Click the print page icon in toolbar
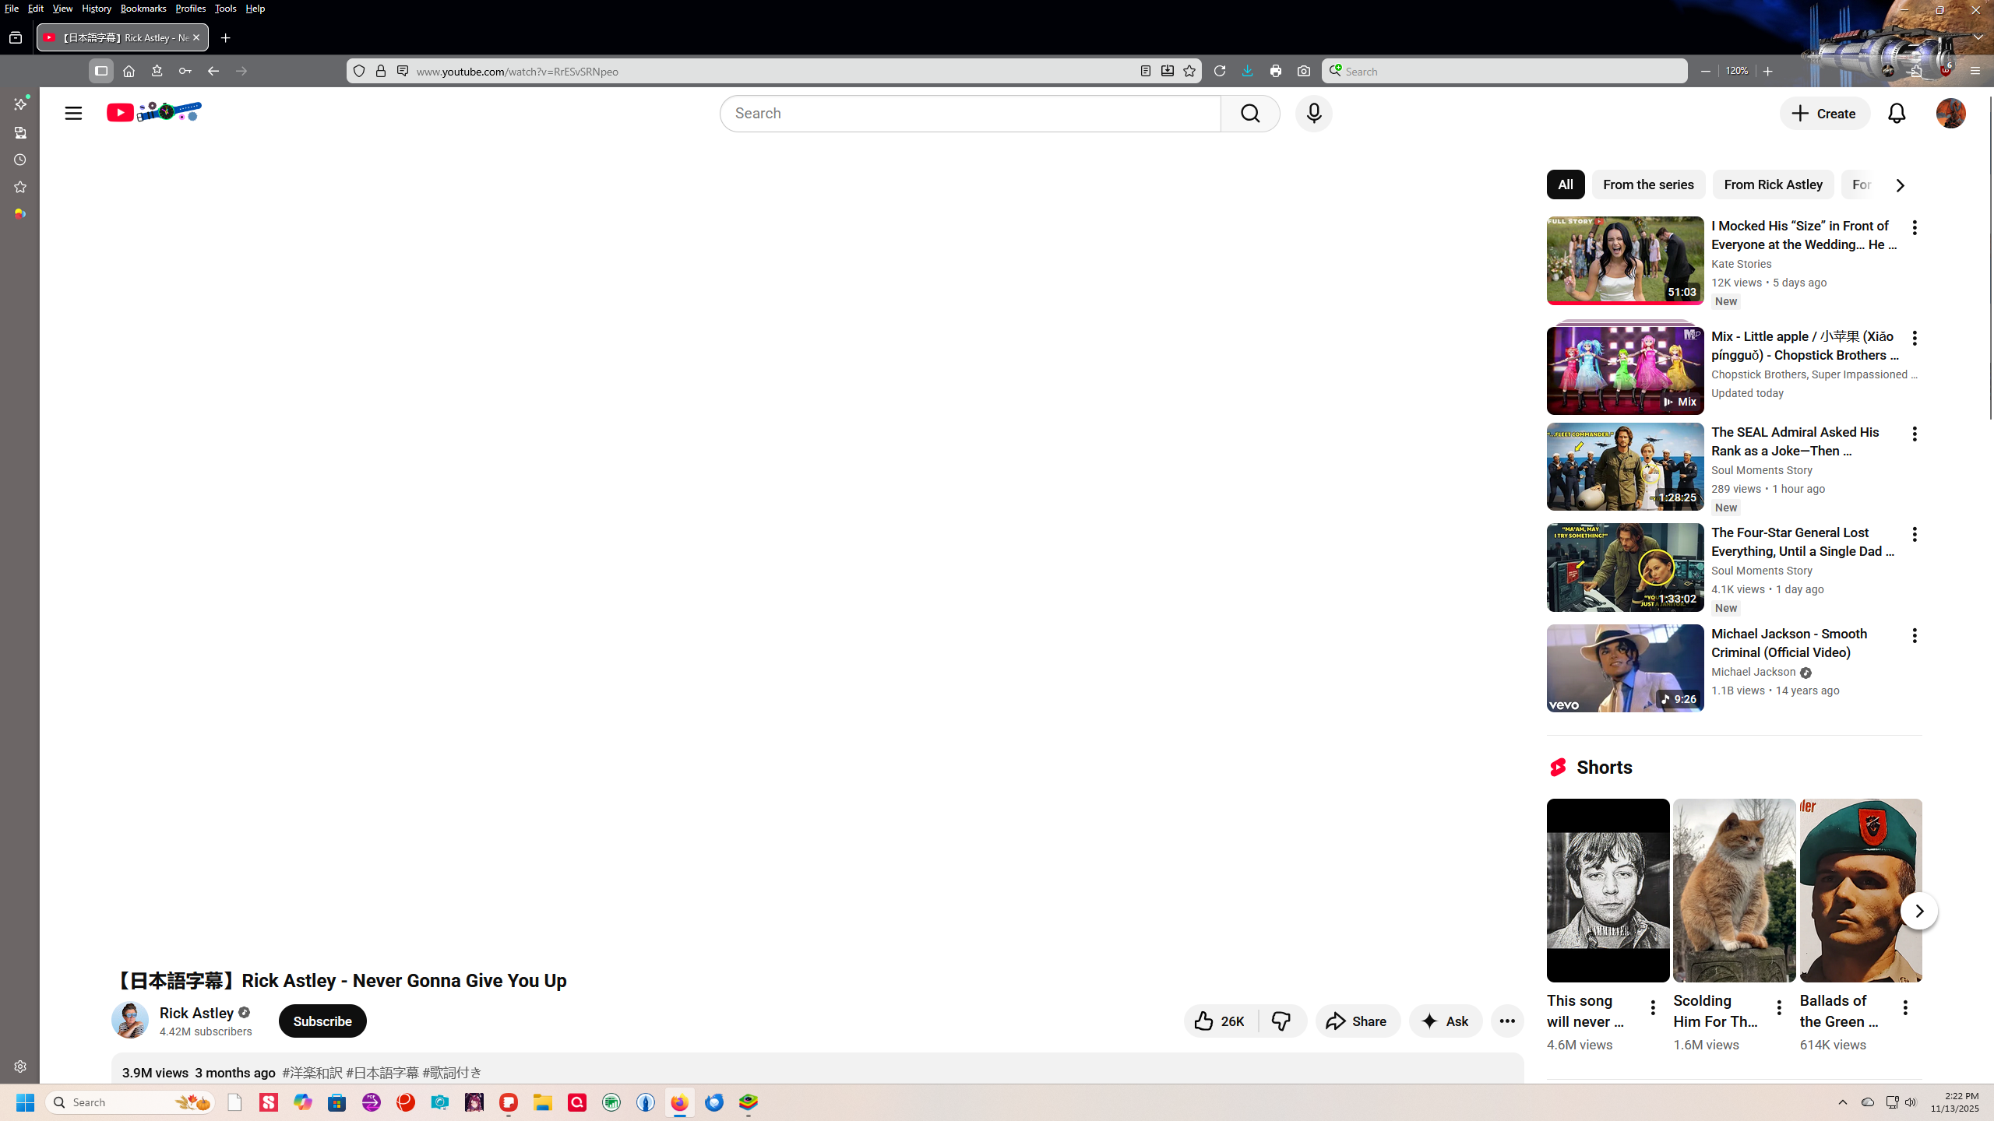 point(1276,71)
